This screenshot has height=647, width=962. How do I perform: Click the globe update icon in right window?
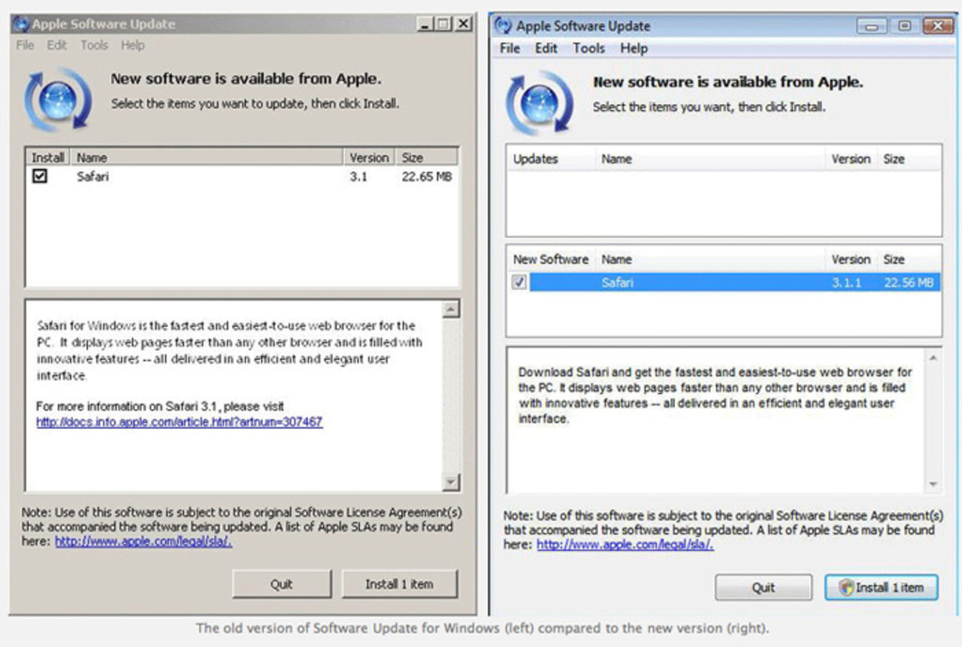[x=539, y=101]
